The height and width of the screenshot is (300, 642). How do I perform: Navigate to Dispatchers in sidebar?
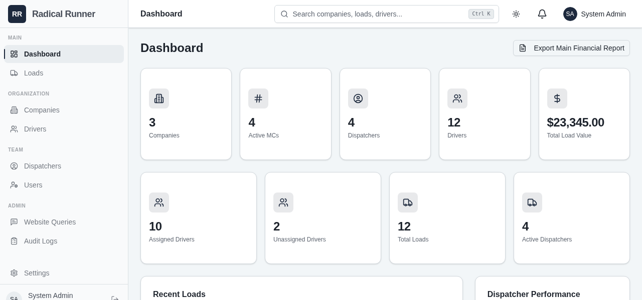(x=64, y=166)
